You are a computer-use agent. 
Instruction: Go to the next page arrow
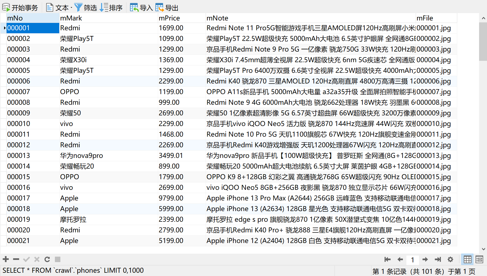[x=425, y=259]
